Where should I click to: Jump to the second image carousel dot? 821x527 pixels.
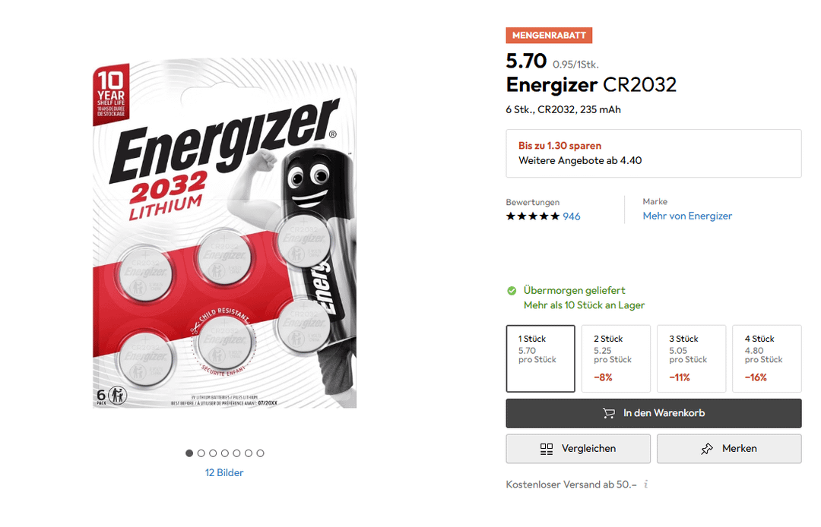click(x=201, y=453)
